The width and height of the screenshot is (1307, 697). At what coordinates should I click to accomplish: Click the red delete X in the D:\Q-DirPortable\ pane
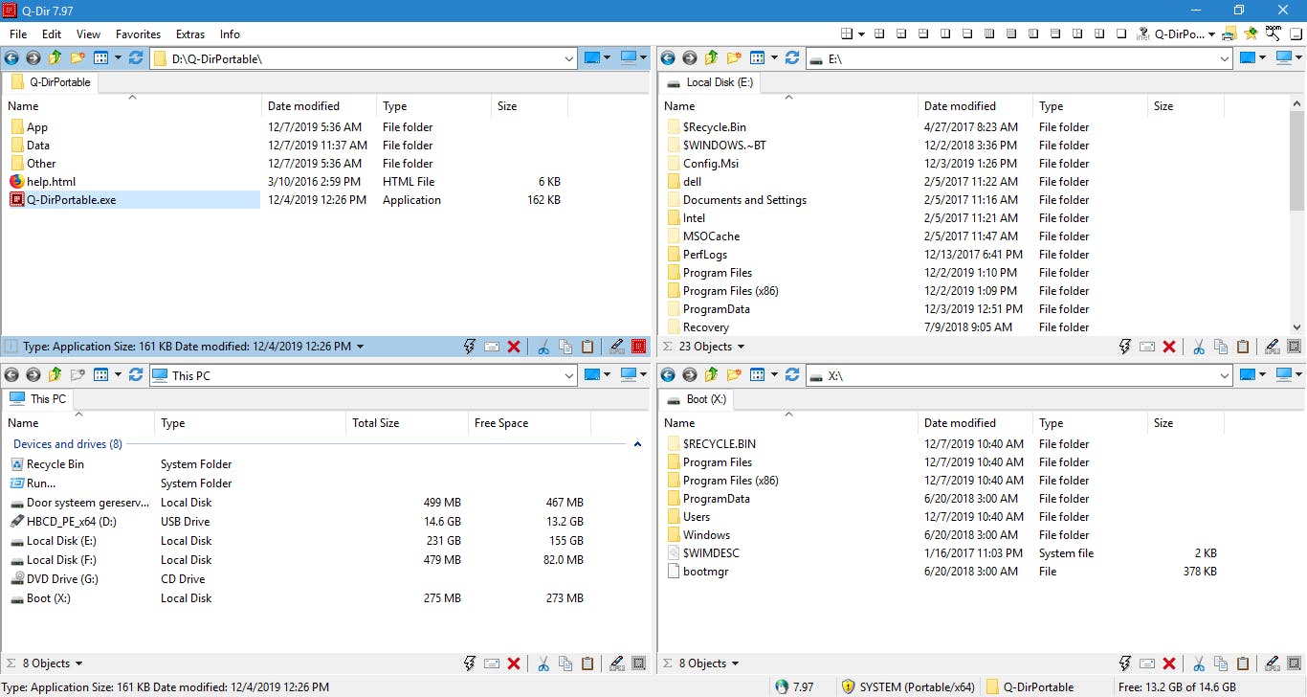point(514,347)
